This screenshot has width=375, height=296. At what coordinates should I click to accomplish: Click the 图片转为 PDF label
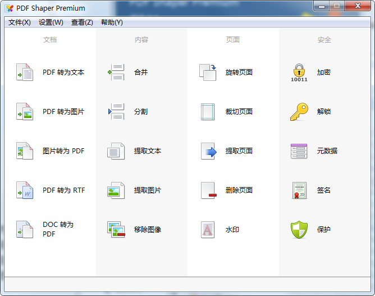(63, 151)
